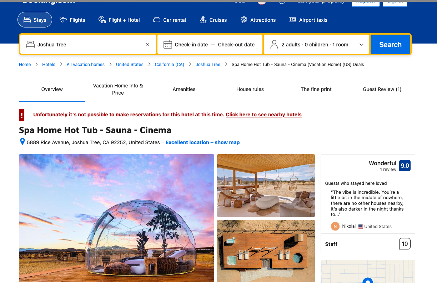Click the Attractions icon in the navigation bar
The width and height of the screenshot is (437, 283).
coord(244,20)
